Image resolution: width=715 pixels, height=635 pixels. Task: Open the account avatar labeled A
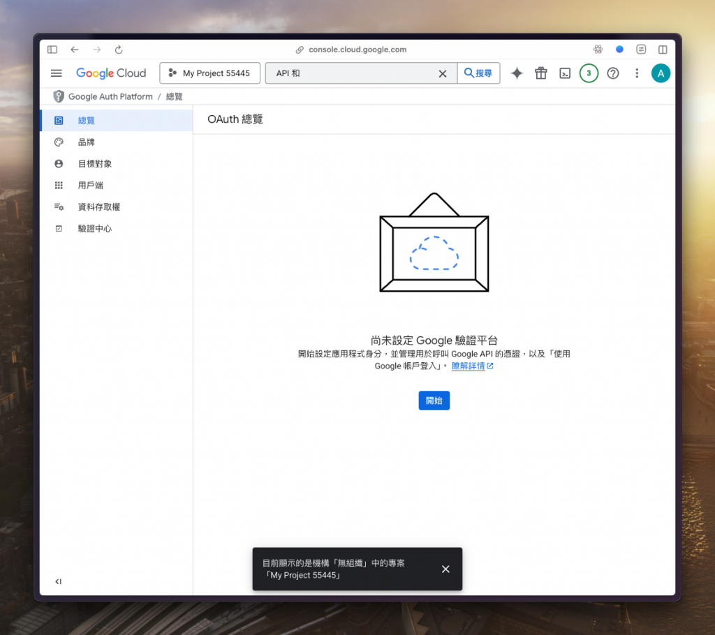click(x=661, y=73)
